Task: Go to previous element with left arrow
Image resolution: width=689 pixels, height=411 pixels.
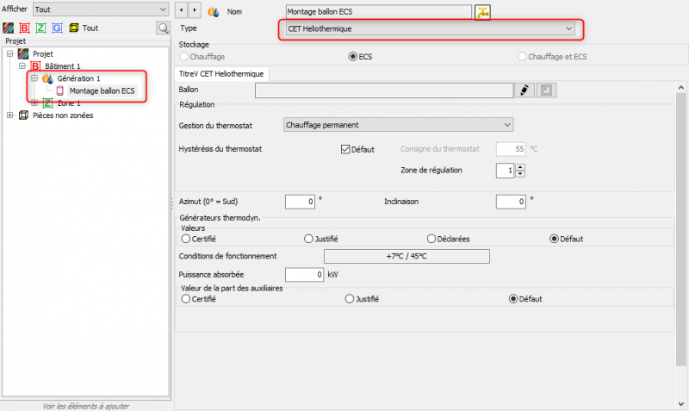Action: click(x=182, y=11)
